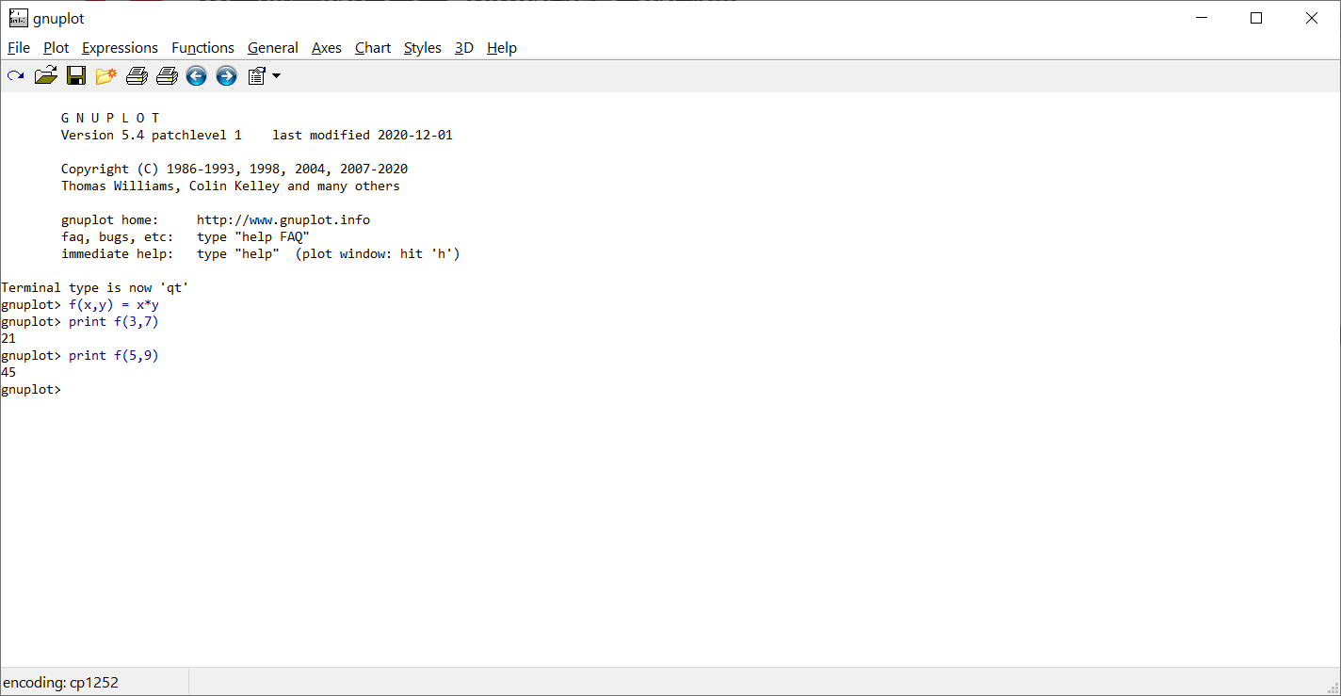Close the gnuplot window
Screen dimensions: 1341x696
click(x=1312, y=18)
